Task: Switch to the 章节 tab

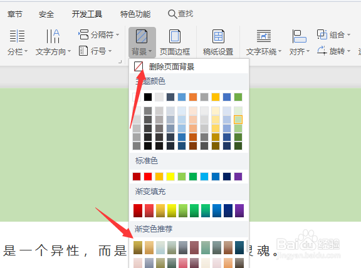Action: pyautogui.click(x=15, y=14)
